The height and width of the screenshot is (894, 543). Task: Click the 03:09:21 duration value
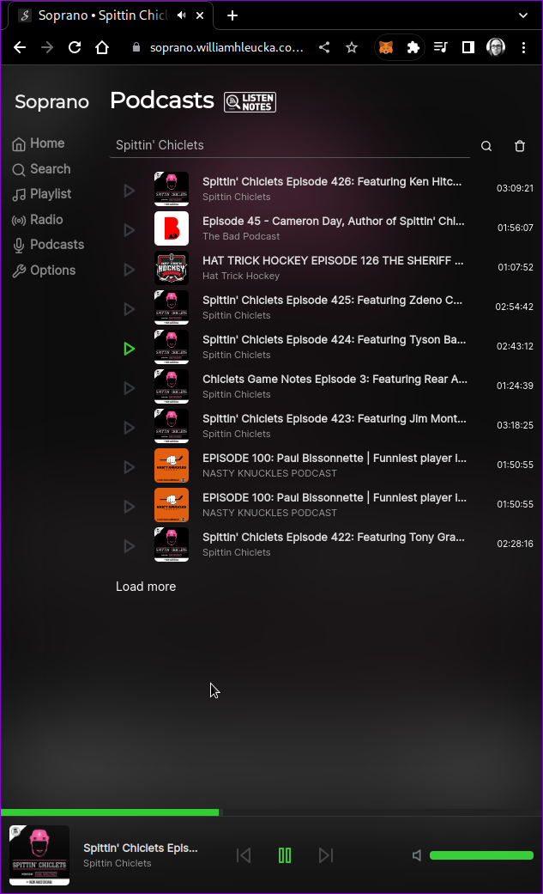[515, 188]
